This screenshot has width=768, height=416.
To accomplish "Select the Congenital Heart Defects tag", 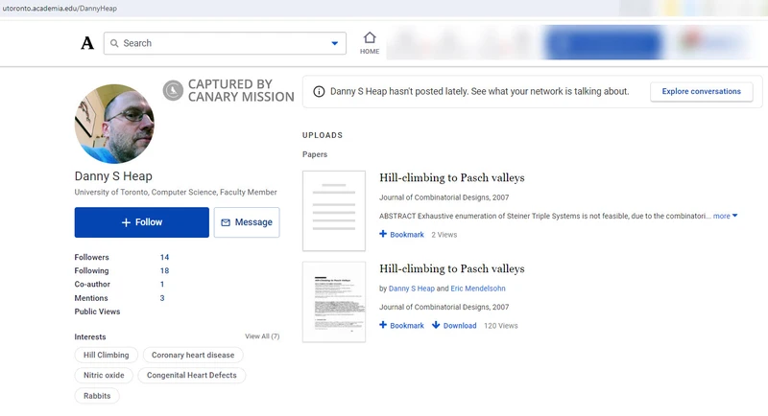I will [191, 375].
